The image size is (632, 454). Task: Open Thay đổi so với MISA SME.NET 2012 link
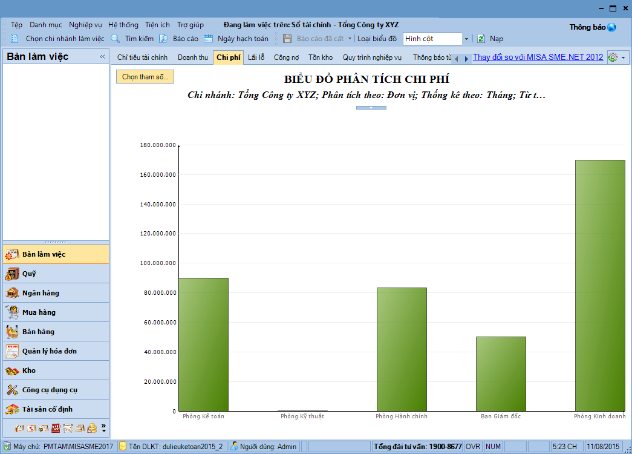click(538, 58)
